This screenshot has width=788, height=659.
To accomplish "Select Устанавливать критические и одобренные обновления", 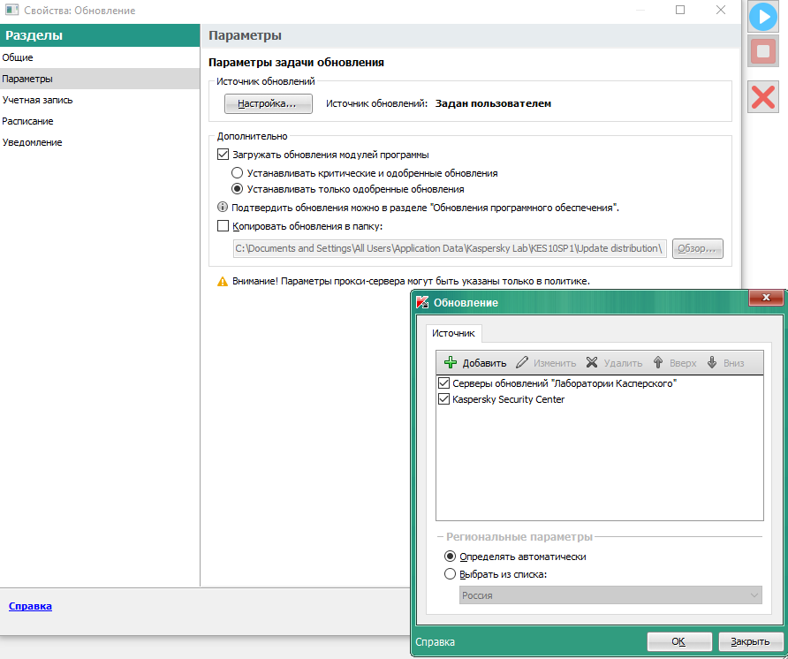I will point(237,173).
